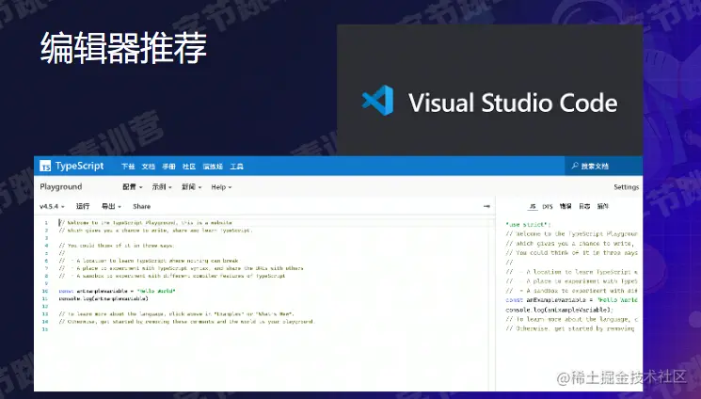Open 下载 in the top navigation
The image size is (701, 399).
(128, 167)
